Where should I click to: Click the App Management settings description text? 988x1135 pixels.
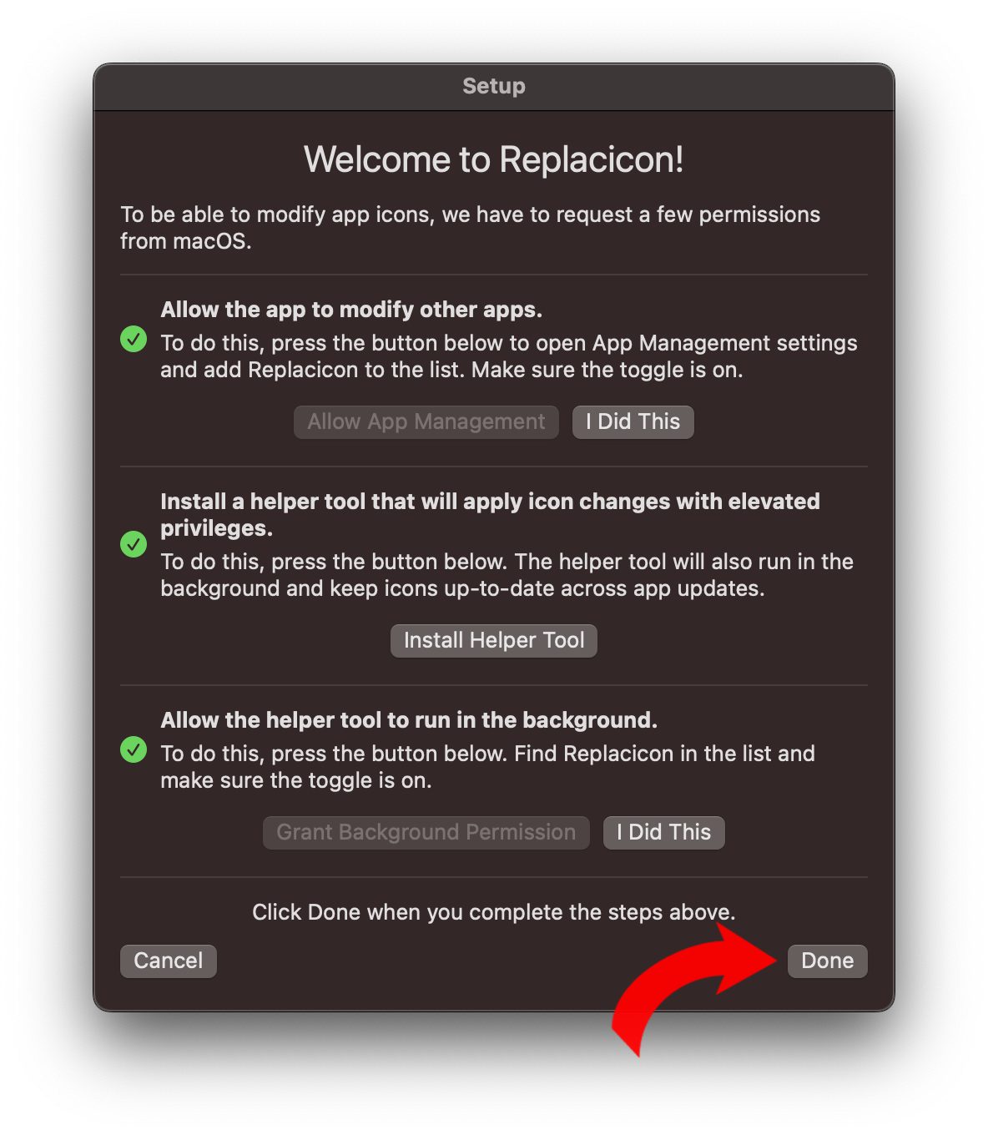(x=509, y=356)
